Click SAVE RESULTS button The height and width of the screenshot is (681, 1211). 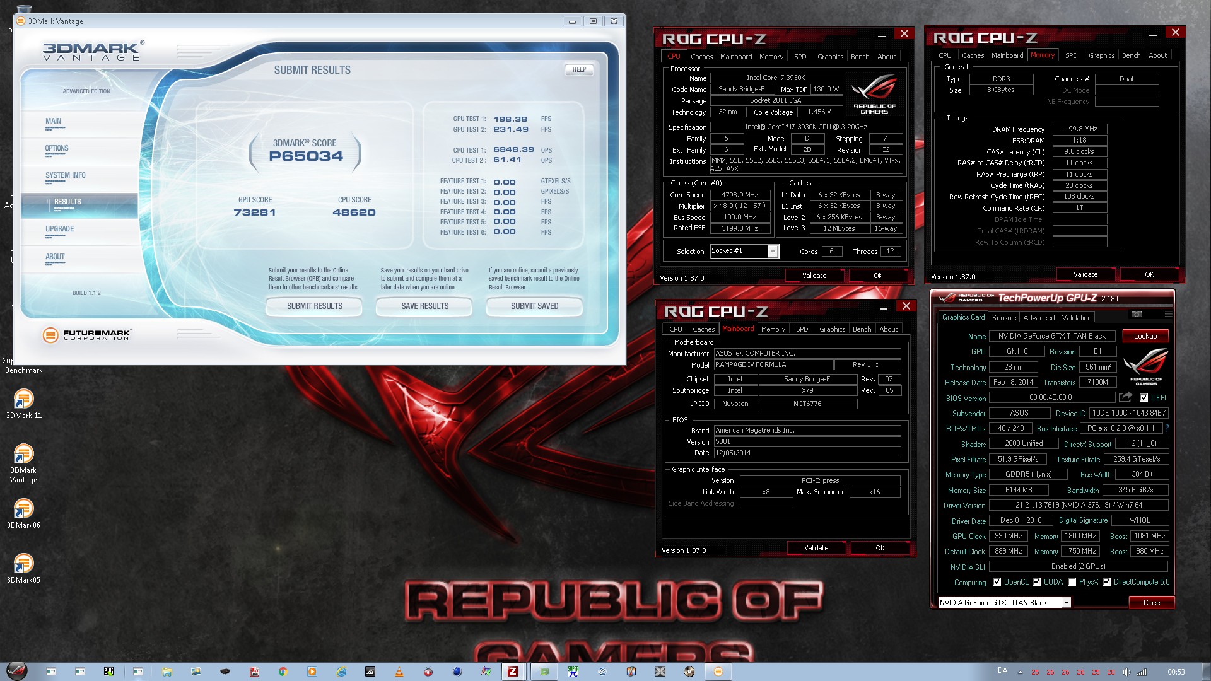[424, 306]
